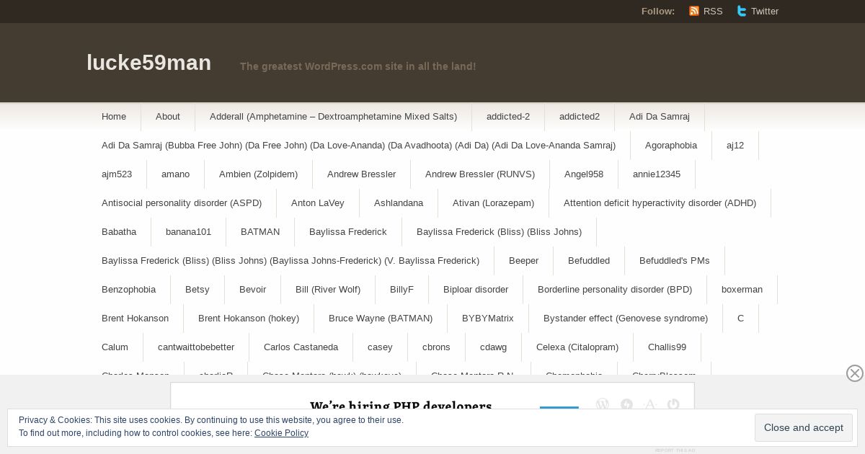865x454 pixels.
Task: Close the ad with the X icon
Action: [x=855, y=373]
